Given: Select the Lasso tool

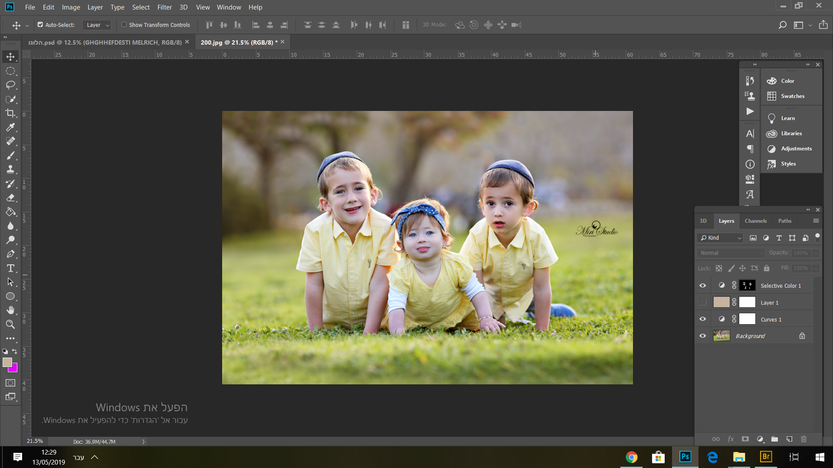Looking at the screenshot, I should click(x=10, y=85).
